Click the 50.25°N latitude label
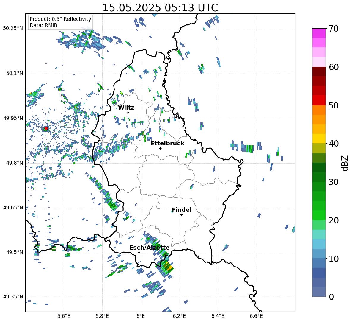The height and width of the screenshot is (322, 352). 13,29
